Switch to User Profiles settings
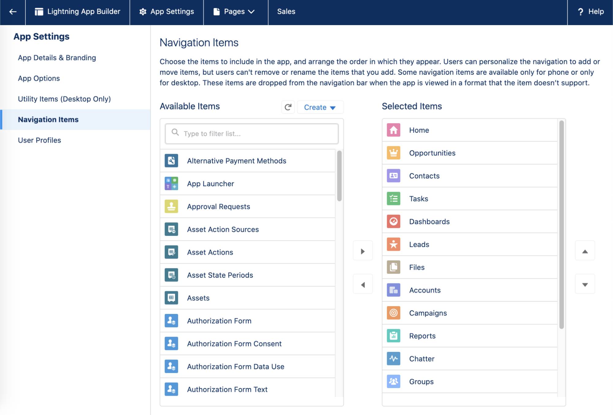Screen dimensions: 613x415 [x=40, y=140]
